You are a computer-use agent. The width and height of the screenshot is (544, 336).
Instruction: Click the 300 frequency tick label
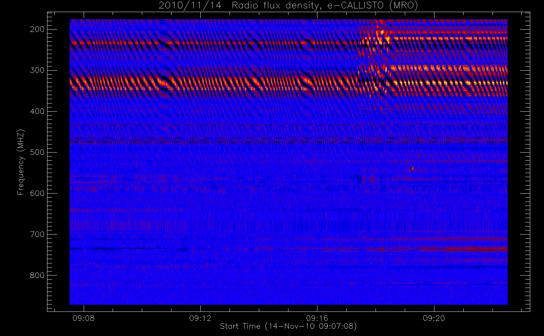point(37,70)
